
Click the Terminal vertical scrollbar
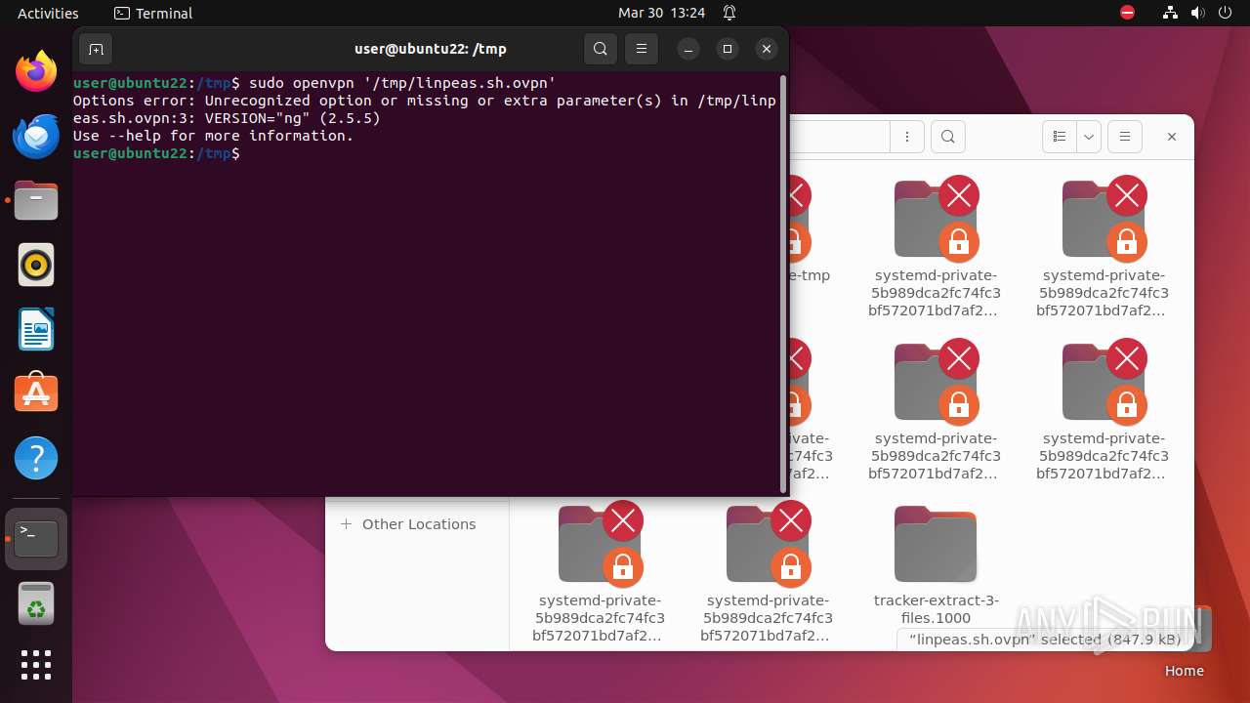coord(783,283)
